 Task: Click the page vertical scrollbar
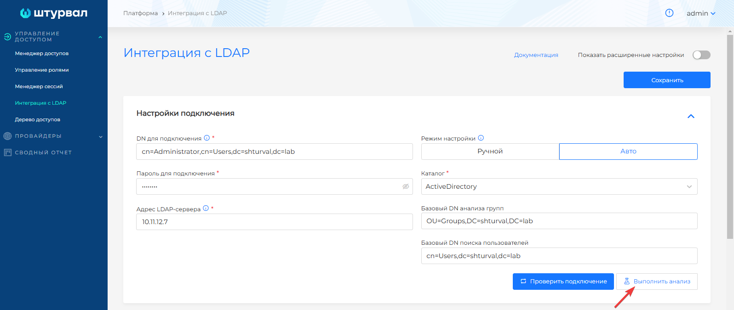(x=730, y=138)
